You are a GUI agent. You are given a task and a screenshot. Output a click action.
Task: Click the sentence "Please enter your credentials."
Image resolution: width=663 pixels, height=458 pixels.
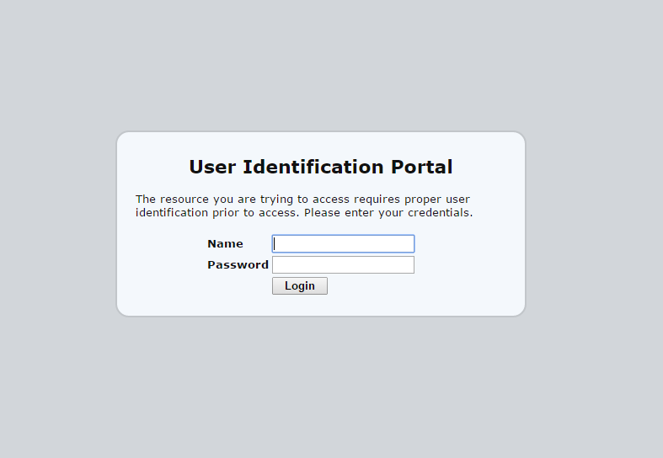(388, 213)
